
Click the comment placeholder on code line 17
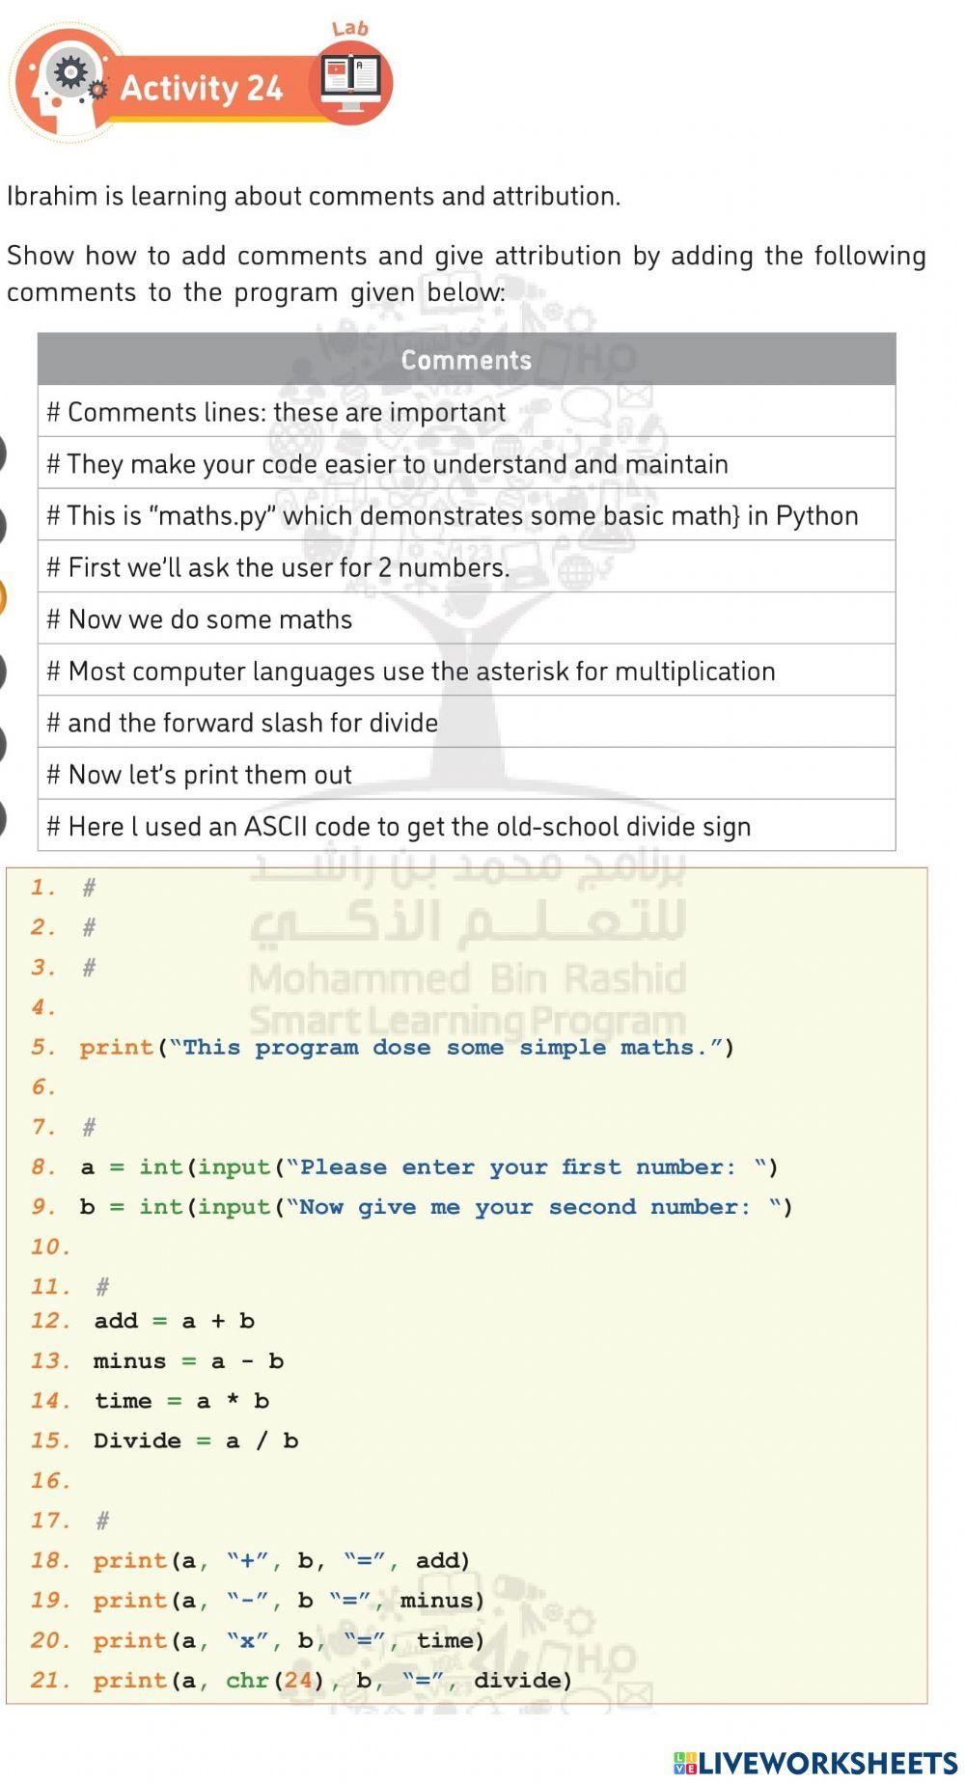pos(103,1522)
